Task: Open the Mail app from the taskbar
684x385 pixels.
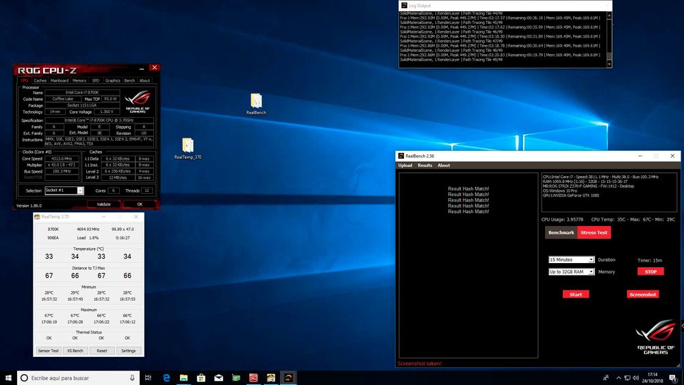Action: [218, 377]
